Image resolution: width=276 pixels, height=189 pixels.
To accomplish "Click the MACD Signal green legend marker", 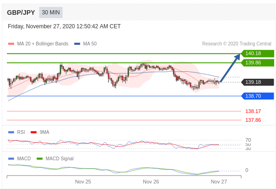I will [x=39, y=159].
